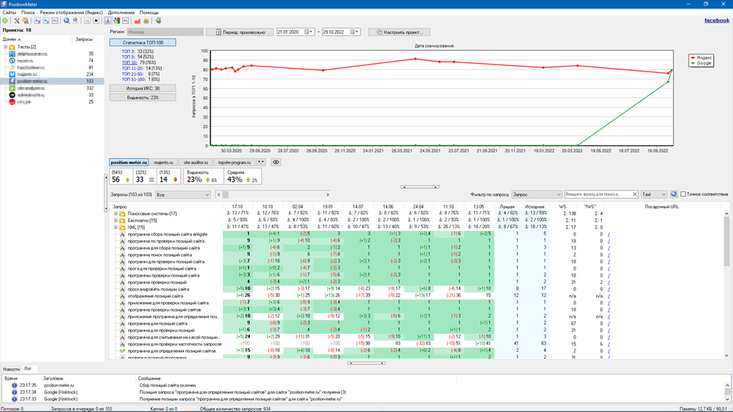This screenshot has height=412, width=733.
Task: Expand the 'Тесты [2]' folder in projects tree
Action: 6,46
